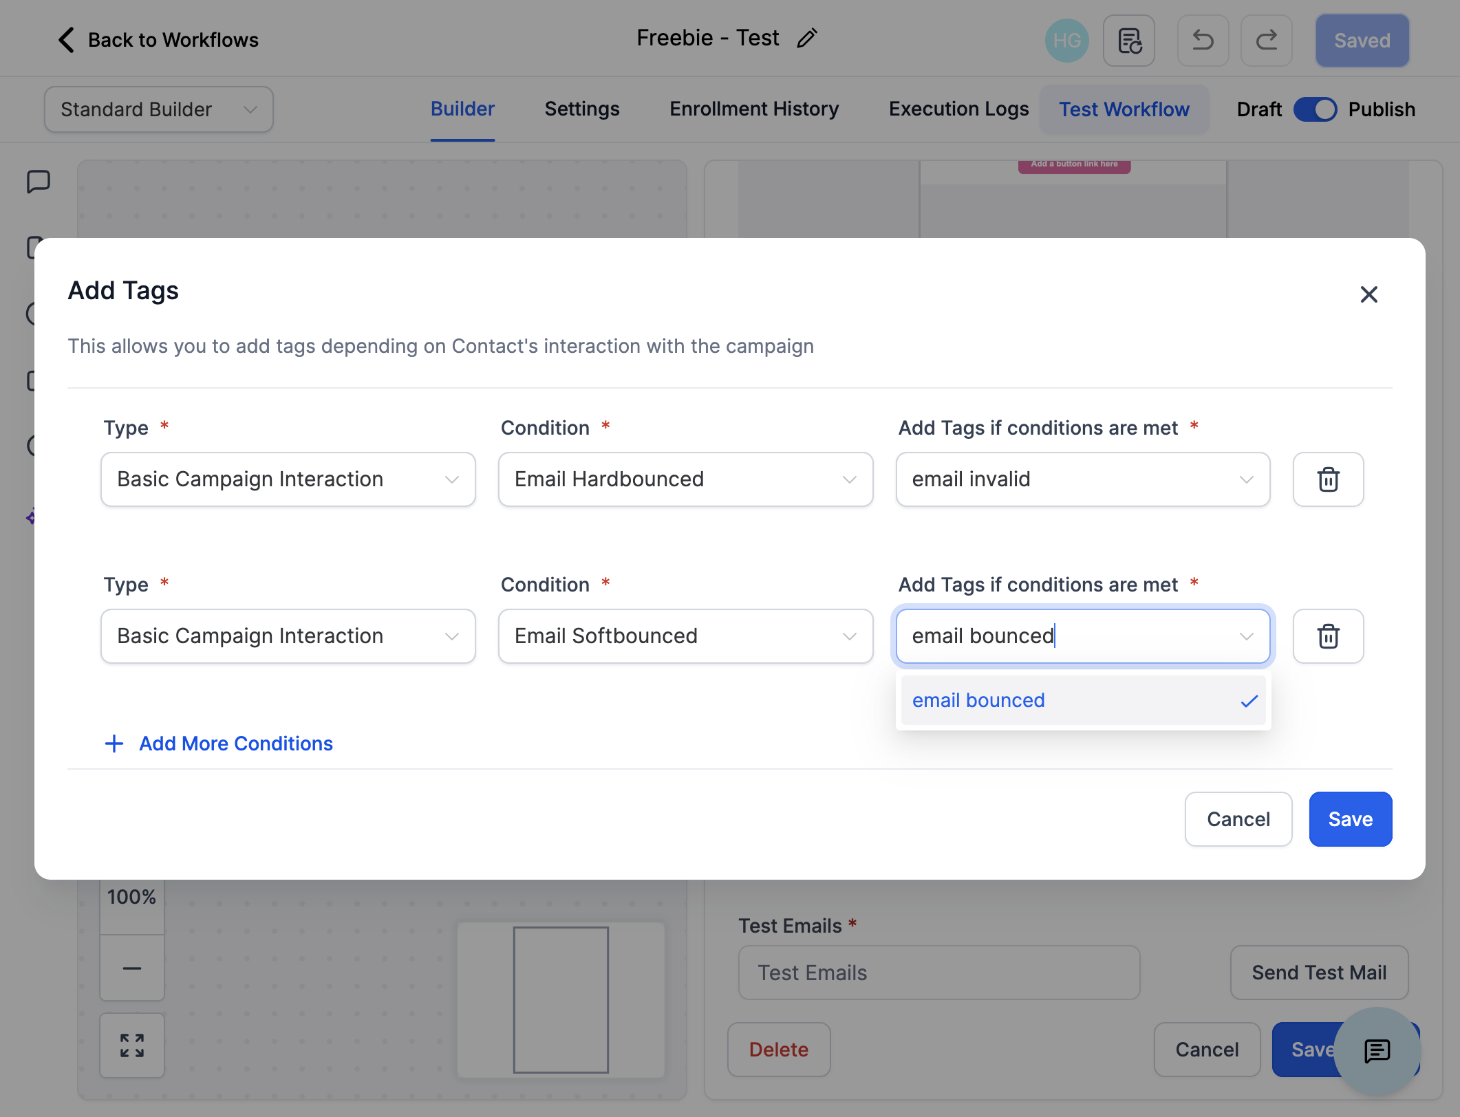This screenshot has height=1117, width=1460.
Task: Open the Execution Logs tab
Action: 958,109
